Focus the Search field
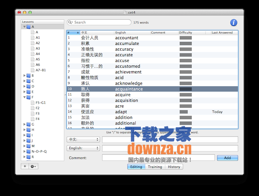Viewport: 259px width, 196px height. (99, 22)
